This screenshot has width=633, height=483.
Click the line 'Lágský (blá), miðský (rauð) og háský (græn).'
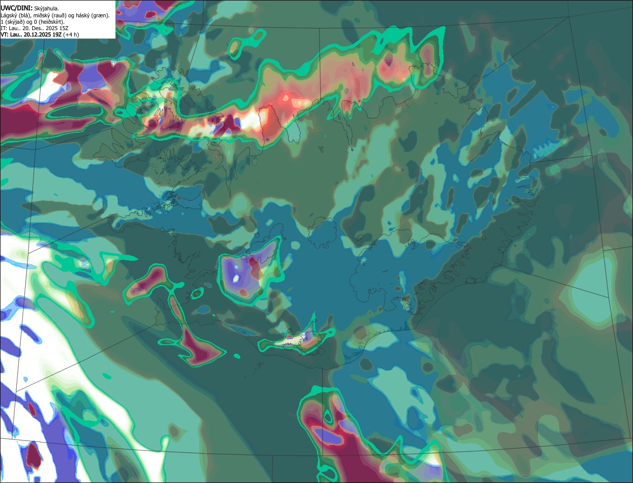55,15
